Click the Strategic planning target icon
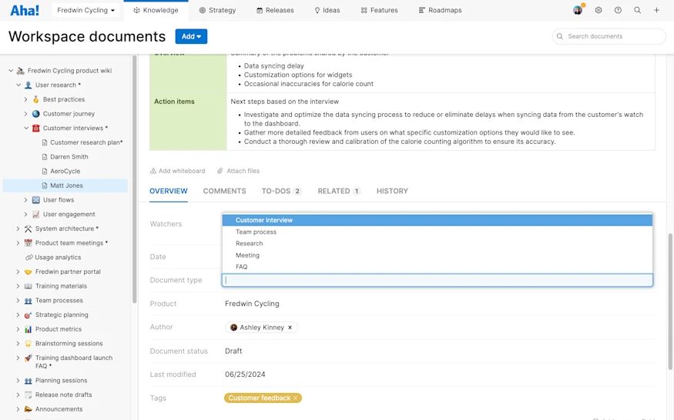Image resolution: width=674 pixels, height=420 pixels. (28, 315)
